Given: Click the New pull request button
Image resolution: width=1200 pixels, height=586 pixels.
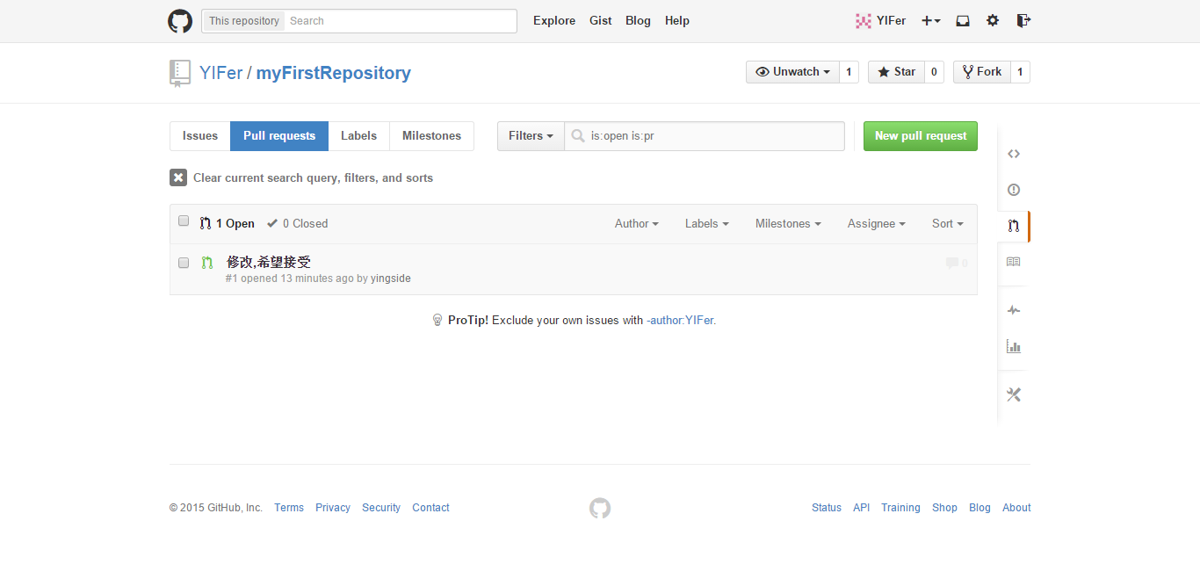Looking at the screenshot, I should point(921,136).
